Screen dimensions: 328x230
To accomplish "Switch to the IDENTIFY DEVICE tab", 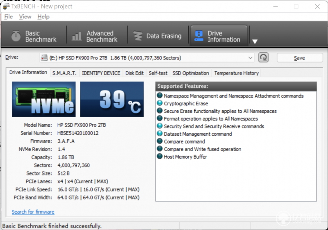I will pyautogui.click(x=101, y=73).
